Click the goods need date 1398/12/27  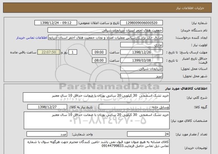pos(47,107)
